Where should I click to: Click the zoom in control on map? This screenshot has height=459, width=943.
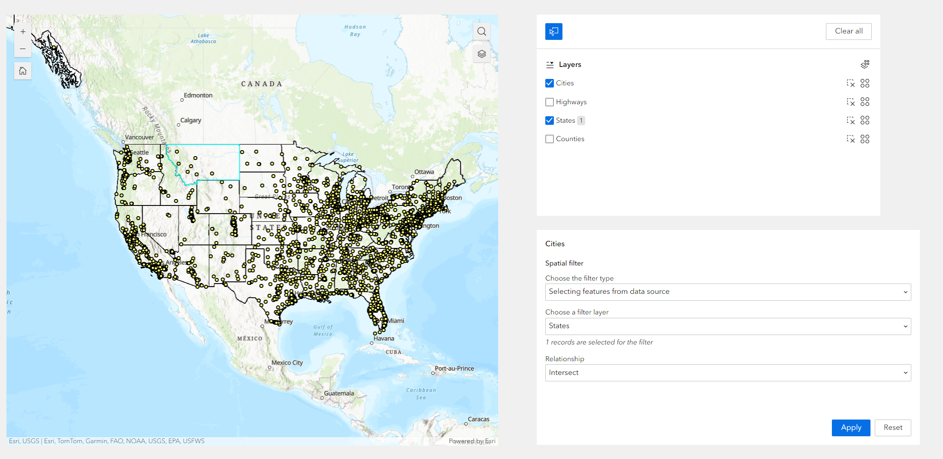[23, 31]
